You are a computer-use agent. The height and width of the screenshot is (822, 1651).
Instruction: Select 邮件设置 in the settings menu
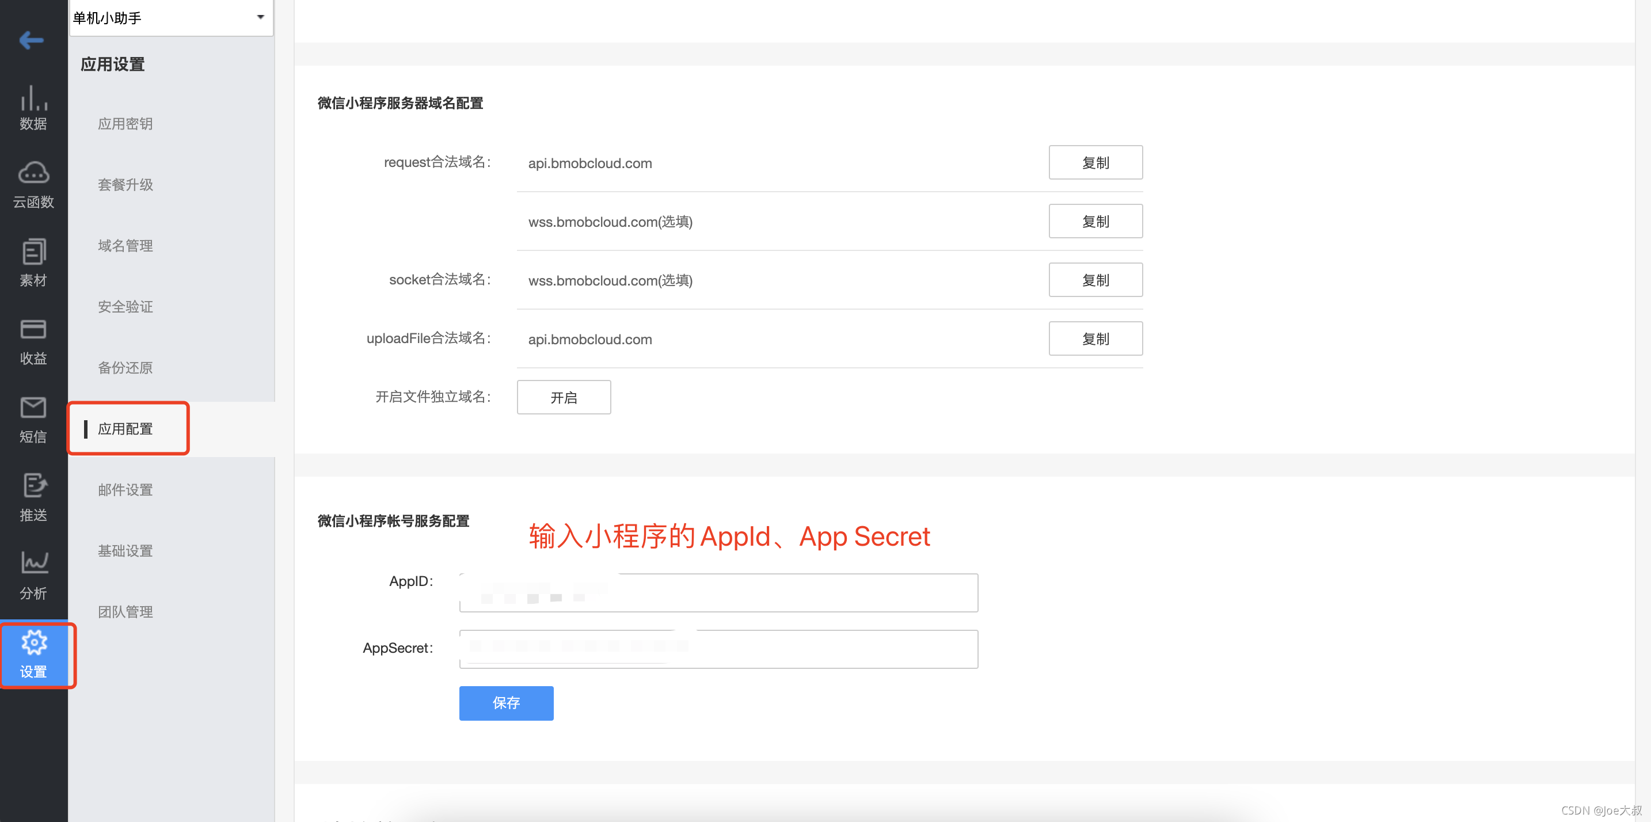point(125,490)
